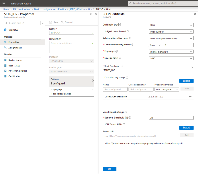
Task: Click the Properties sliders icon
Action: tap(5, 42)
